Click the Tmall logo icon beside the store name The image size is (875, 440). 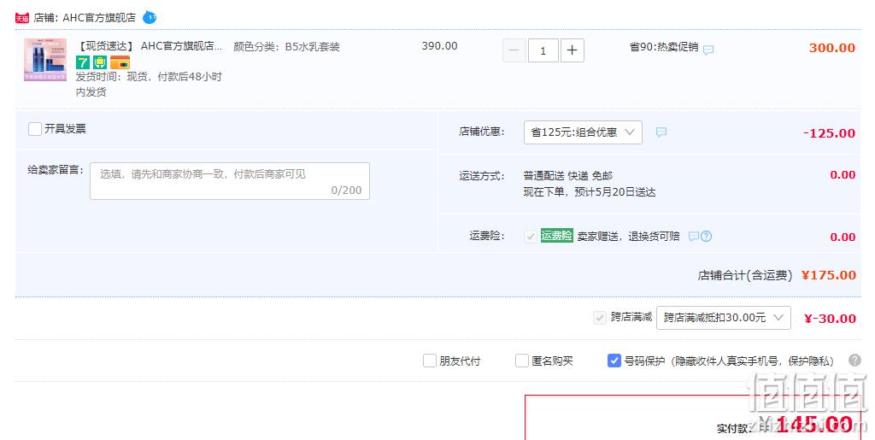(21, 19)
